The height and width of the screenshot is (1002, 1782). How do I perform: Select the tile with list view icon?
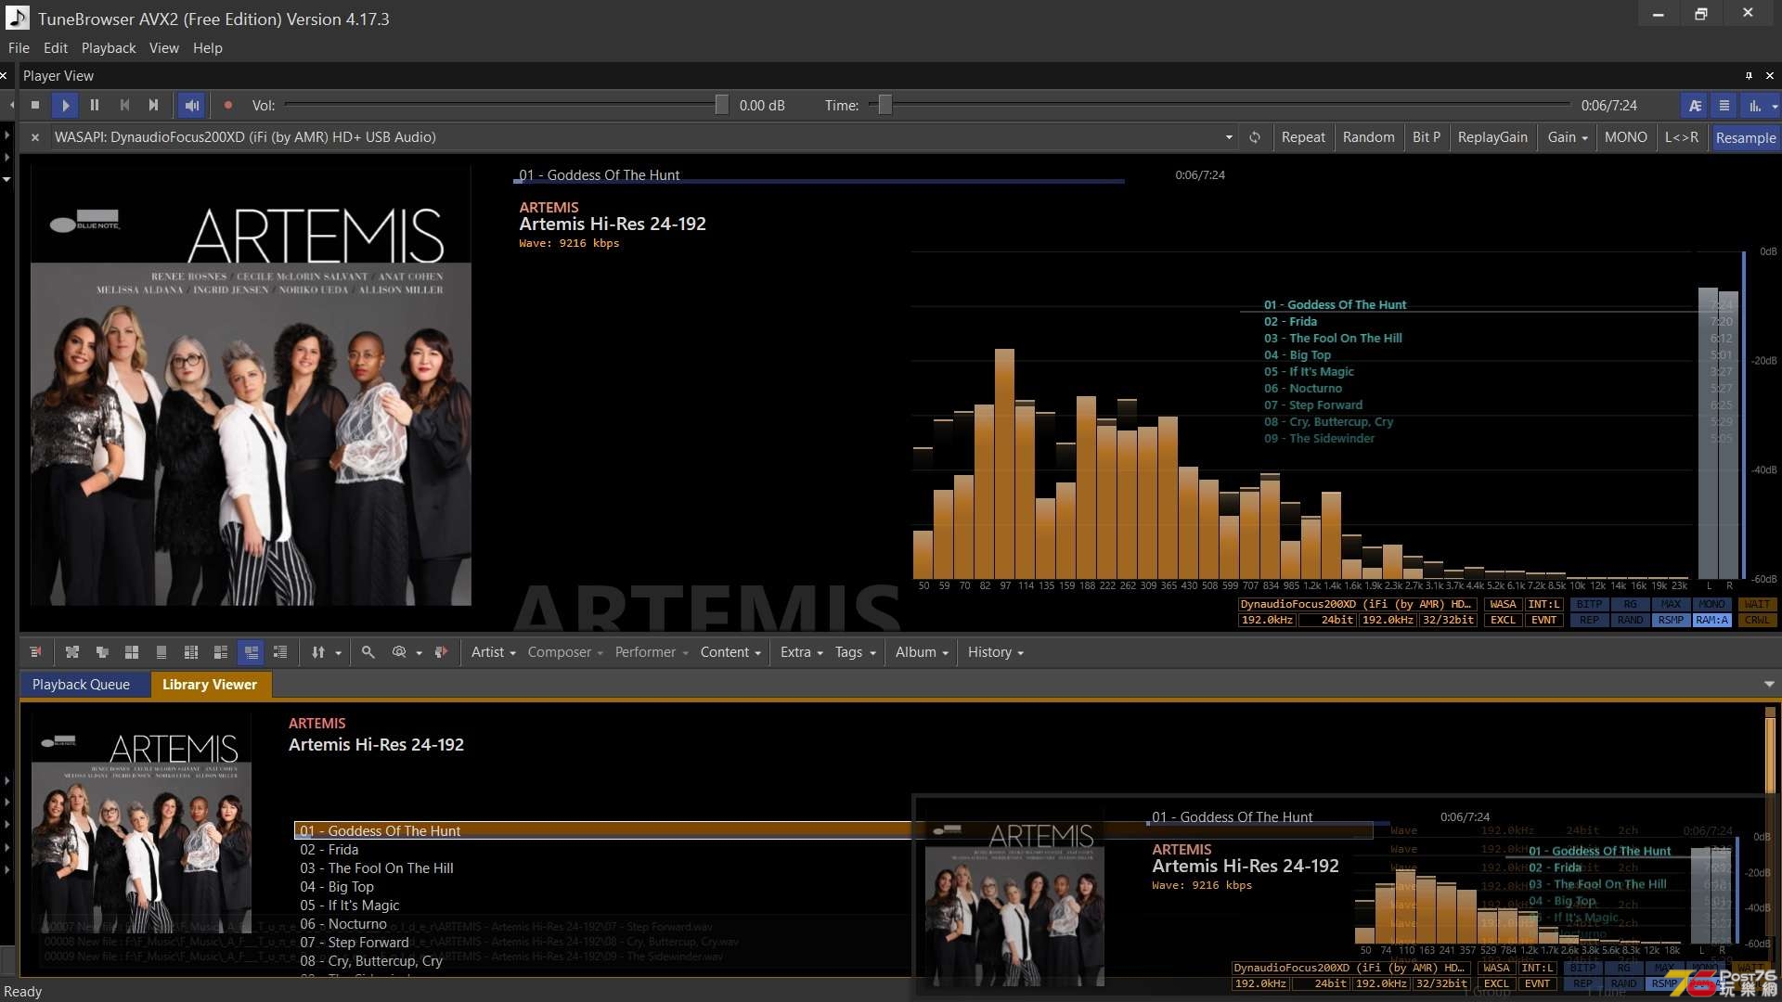[x=221, y=652]
